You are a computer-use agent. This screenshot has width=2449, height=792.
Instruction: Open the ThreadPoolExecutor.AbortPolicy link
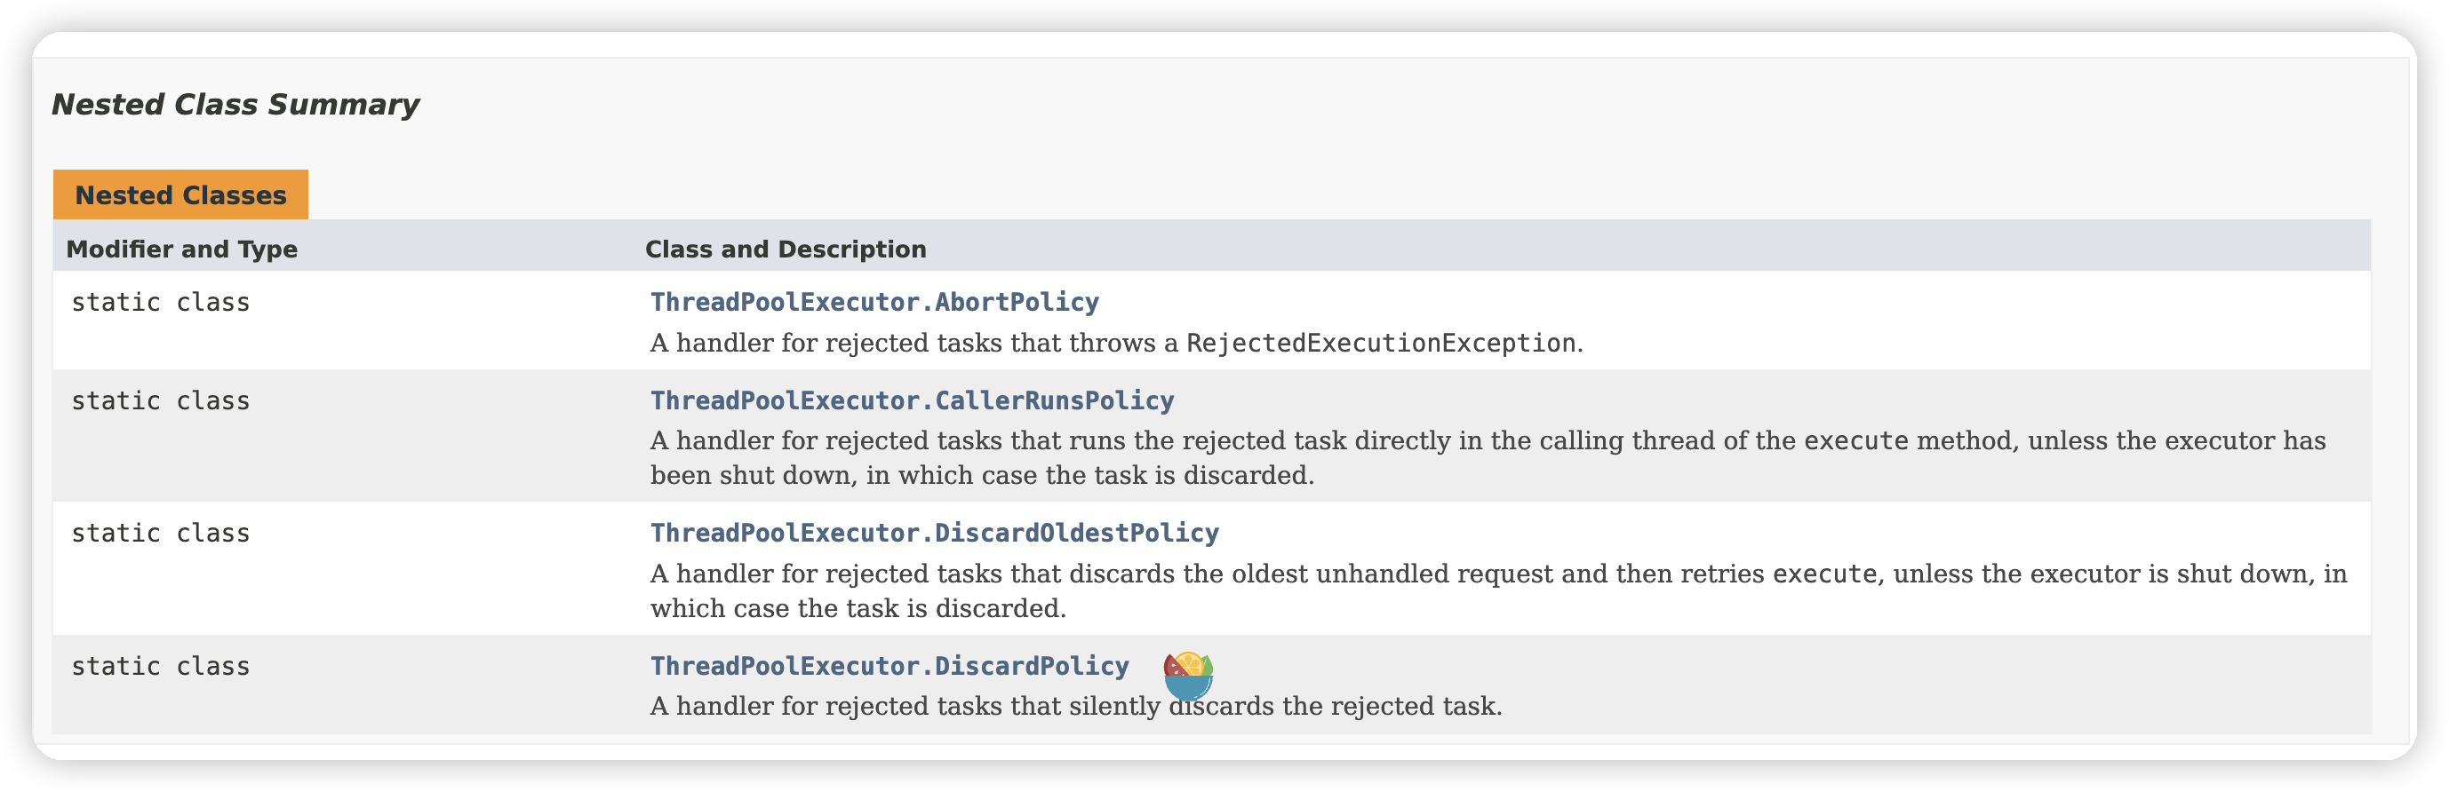tap(874, 302)
